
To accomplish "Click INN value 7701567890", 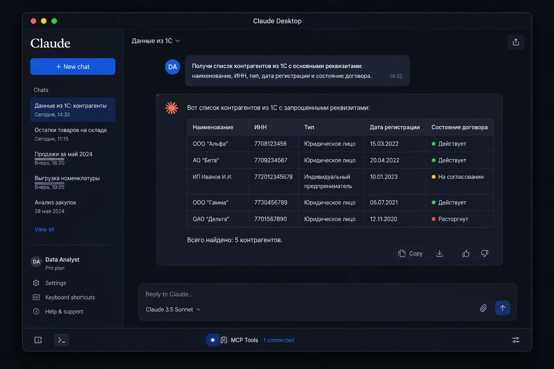I will (x=271, y=219).
